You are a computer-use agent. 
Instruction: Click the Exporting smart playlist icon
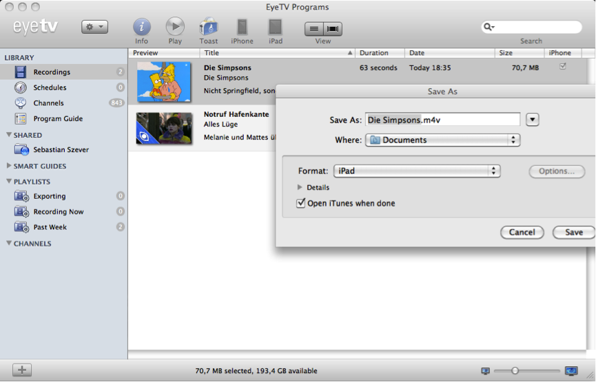tap(21, 196)
